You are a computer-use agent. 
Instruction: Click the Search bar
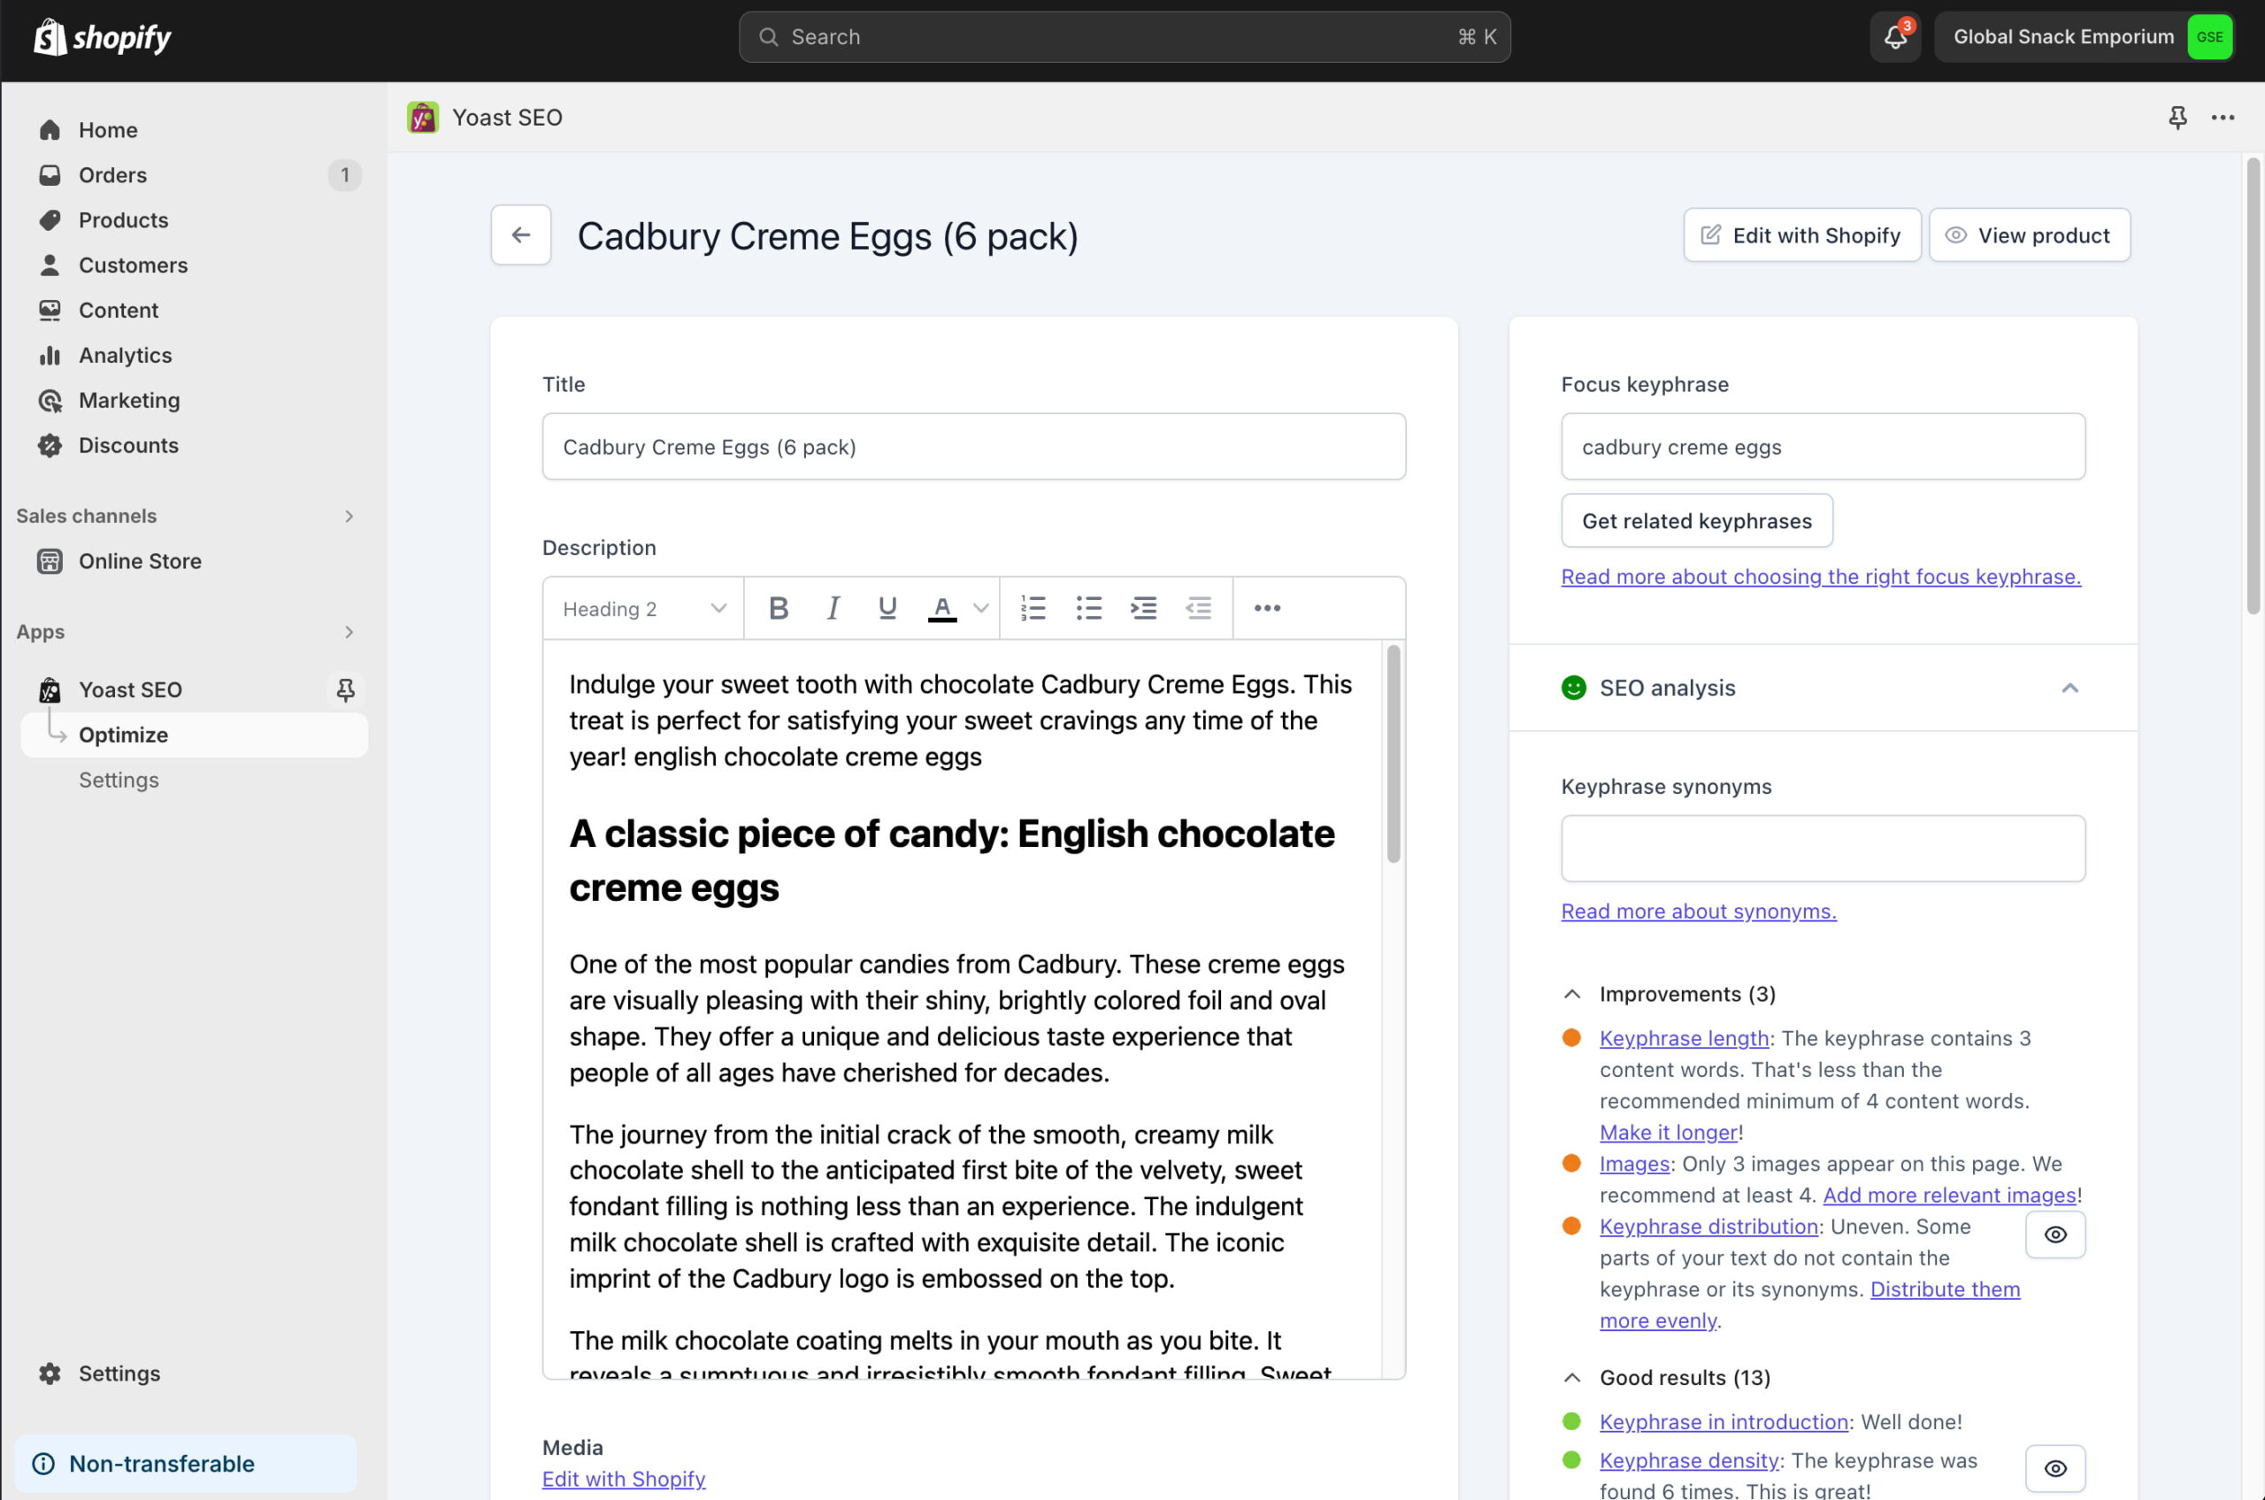tap(1124, 37)
